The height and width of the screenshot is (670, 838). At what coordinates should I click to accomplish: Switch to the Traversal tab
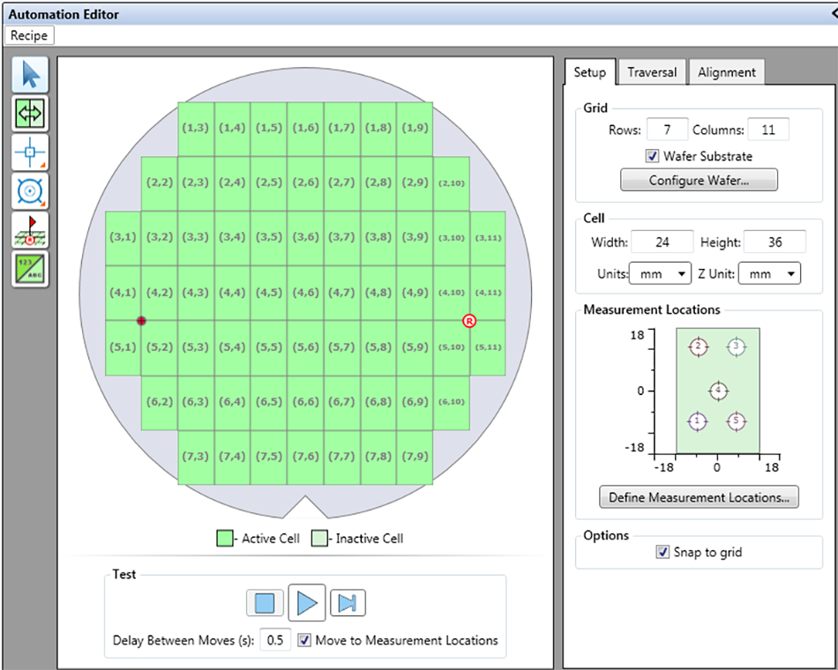click(652, 72)
